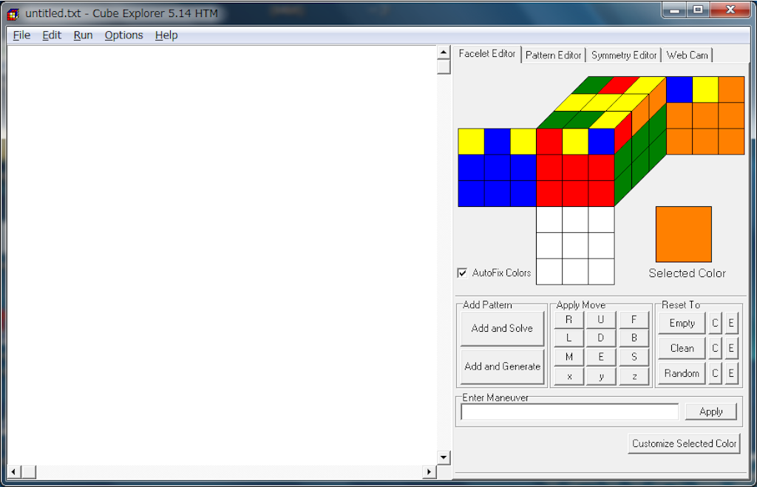The width and height of the screenshot is (757, 487).
Task: Apply the y cube rotation
Action: coord(600,376)
